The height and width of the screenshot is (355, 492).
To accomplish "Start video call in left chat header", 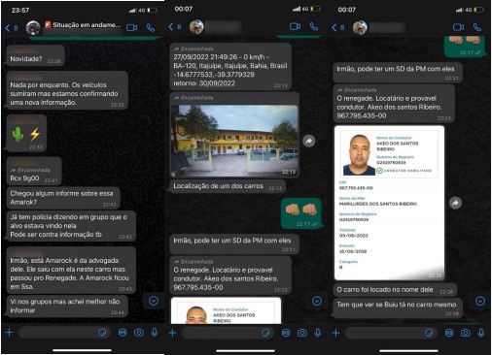I will click(131, 28).
